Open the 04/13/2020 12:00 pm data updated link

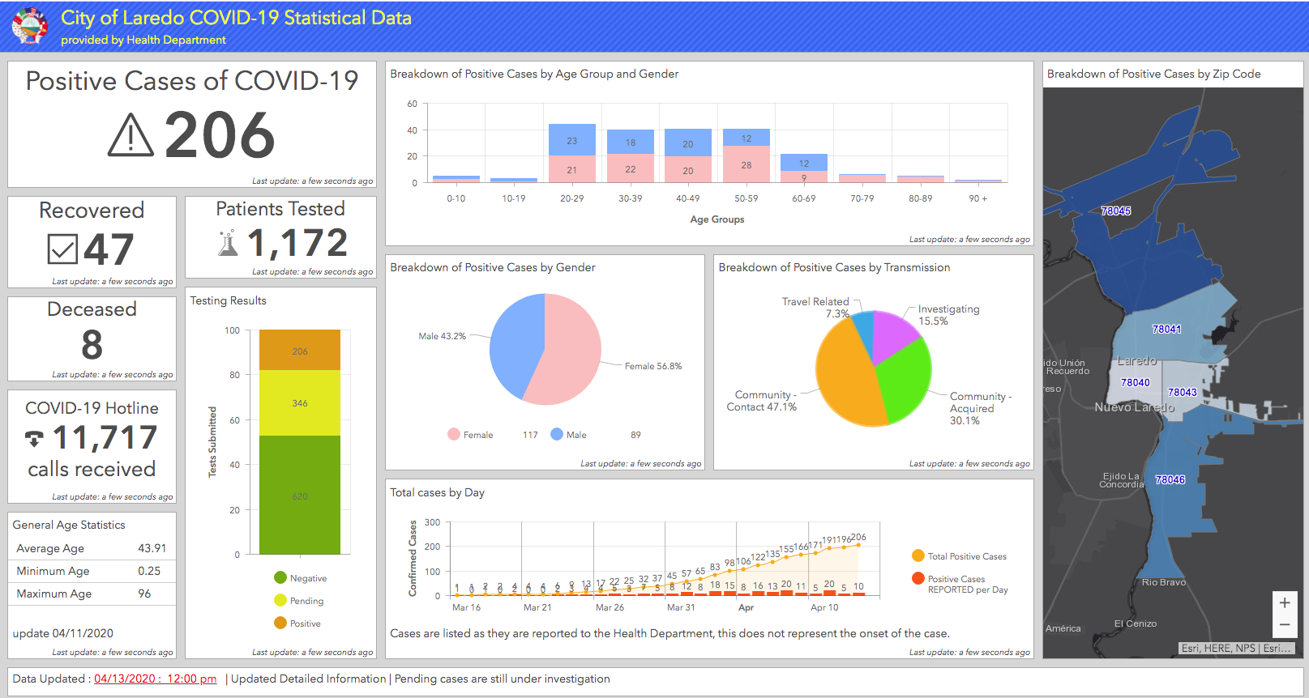[155, 679]
